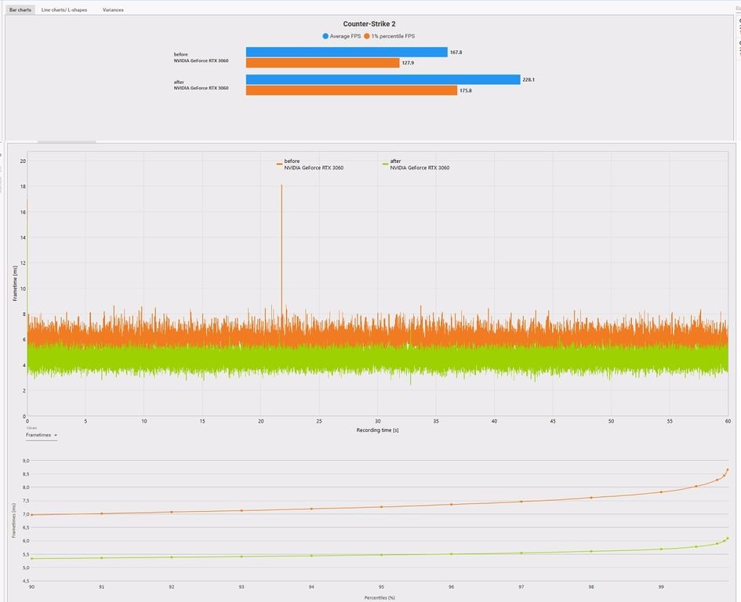Viewport: 741px width, 602px height.
Task: Click the green data point at 99th percentile
Action: tap(661, 549)
